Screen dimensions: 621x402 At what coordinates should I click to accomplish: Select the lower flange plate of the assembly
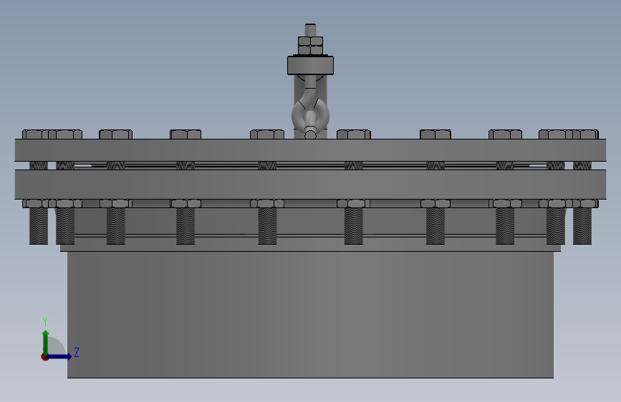[311, 185]
